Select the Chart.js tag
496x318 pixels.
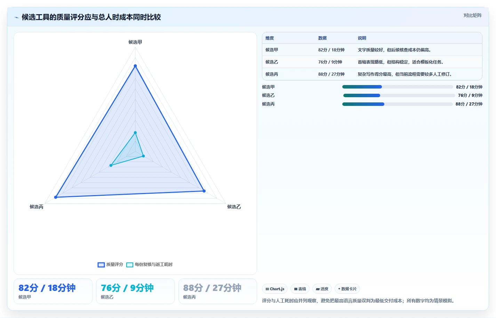pos(275,289)
